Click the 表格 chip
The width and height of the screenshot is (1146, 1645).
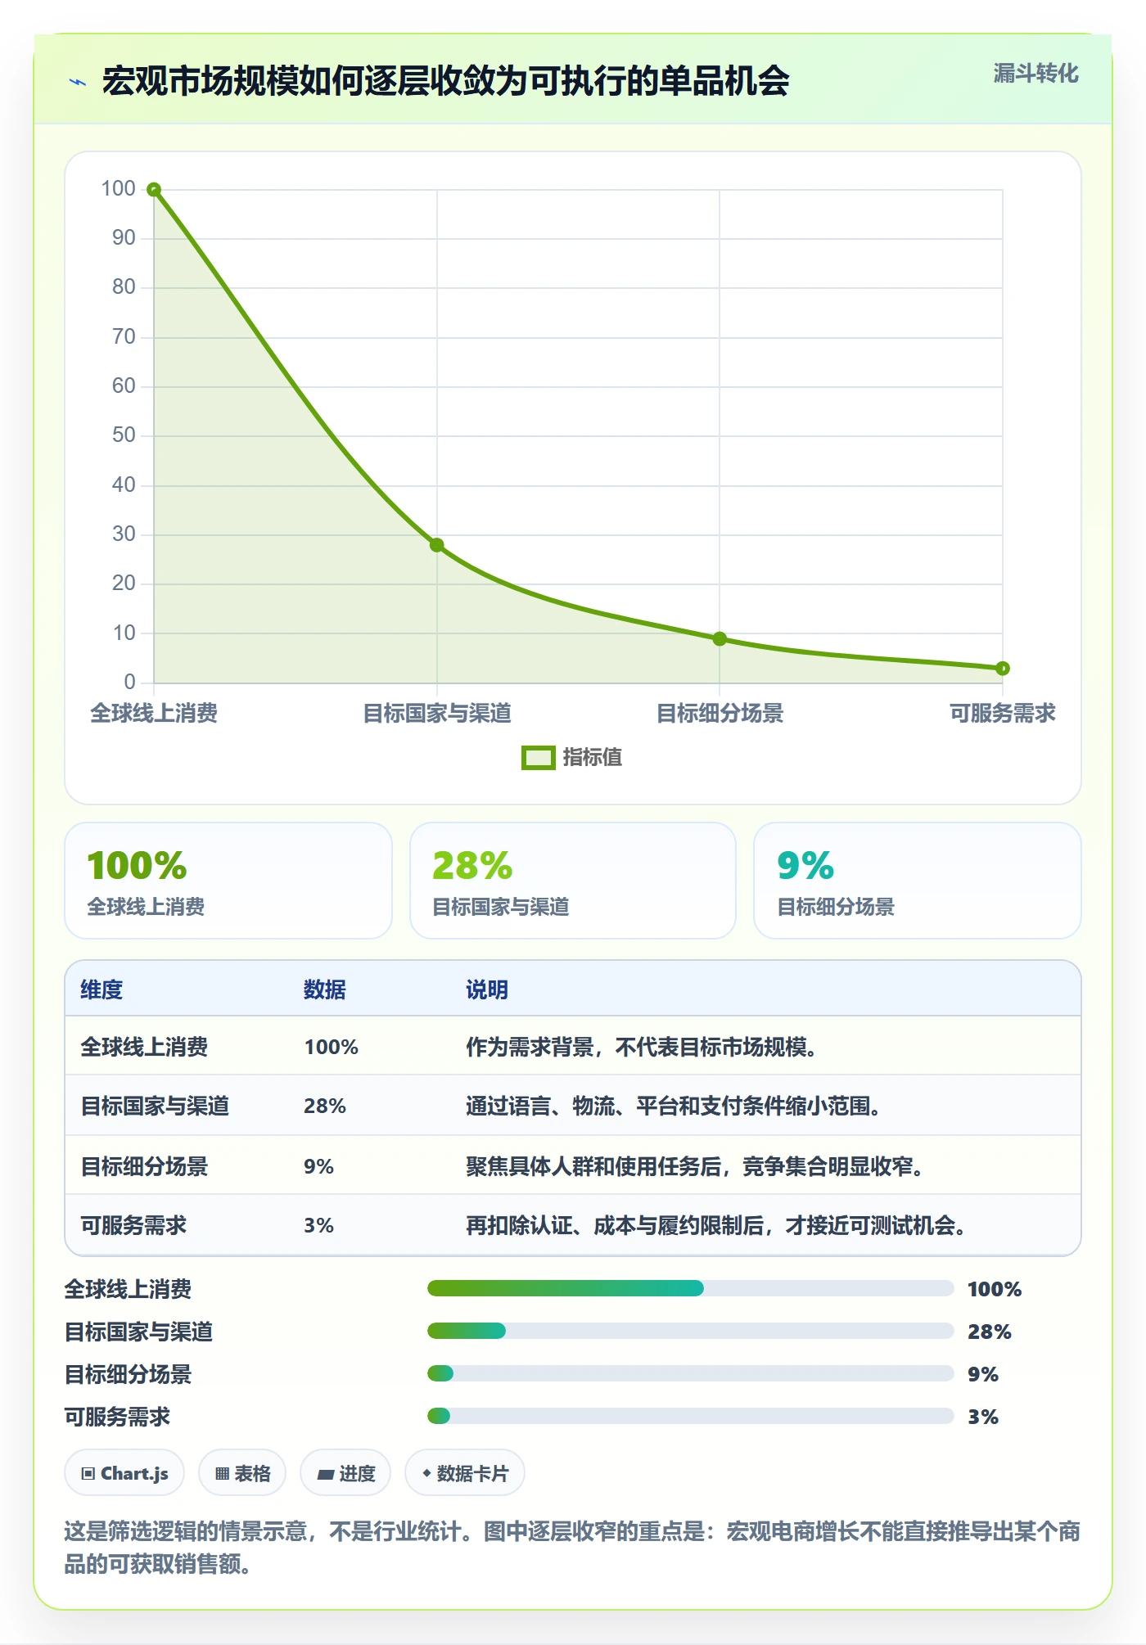(x=242, y=1473)
